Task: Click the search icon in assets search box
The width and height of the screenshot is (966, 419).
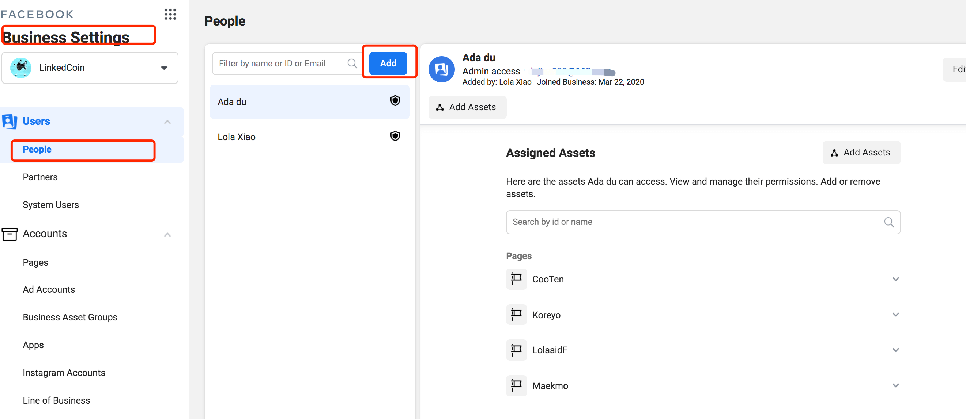Action: pyautogui.click(x=889, y=222)
